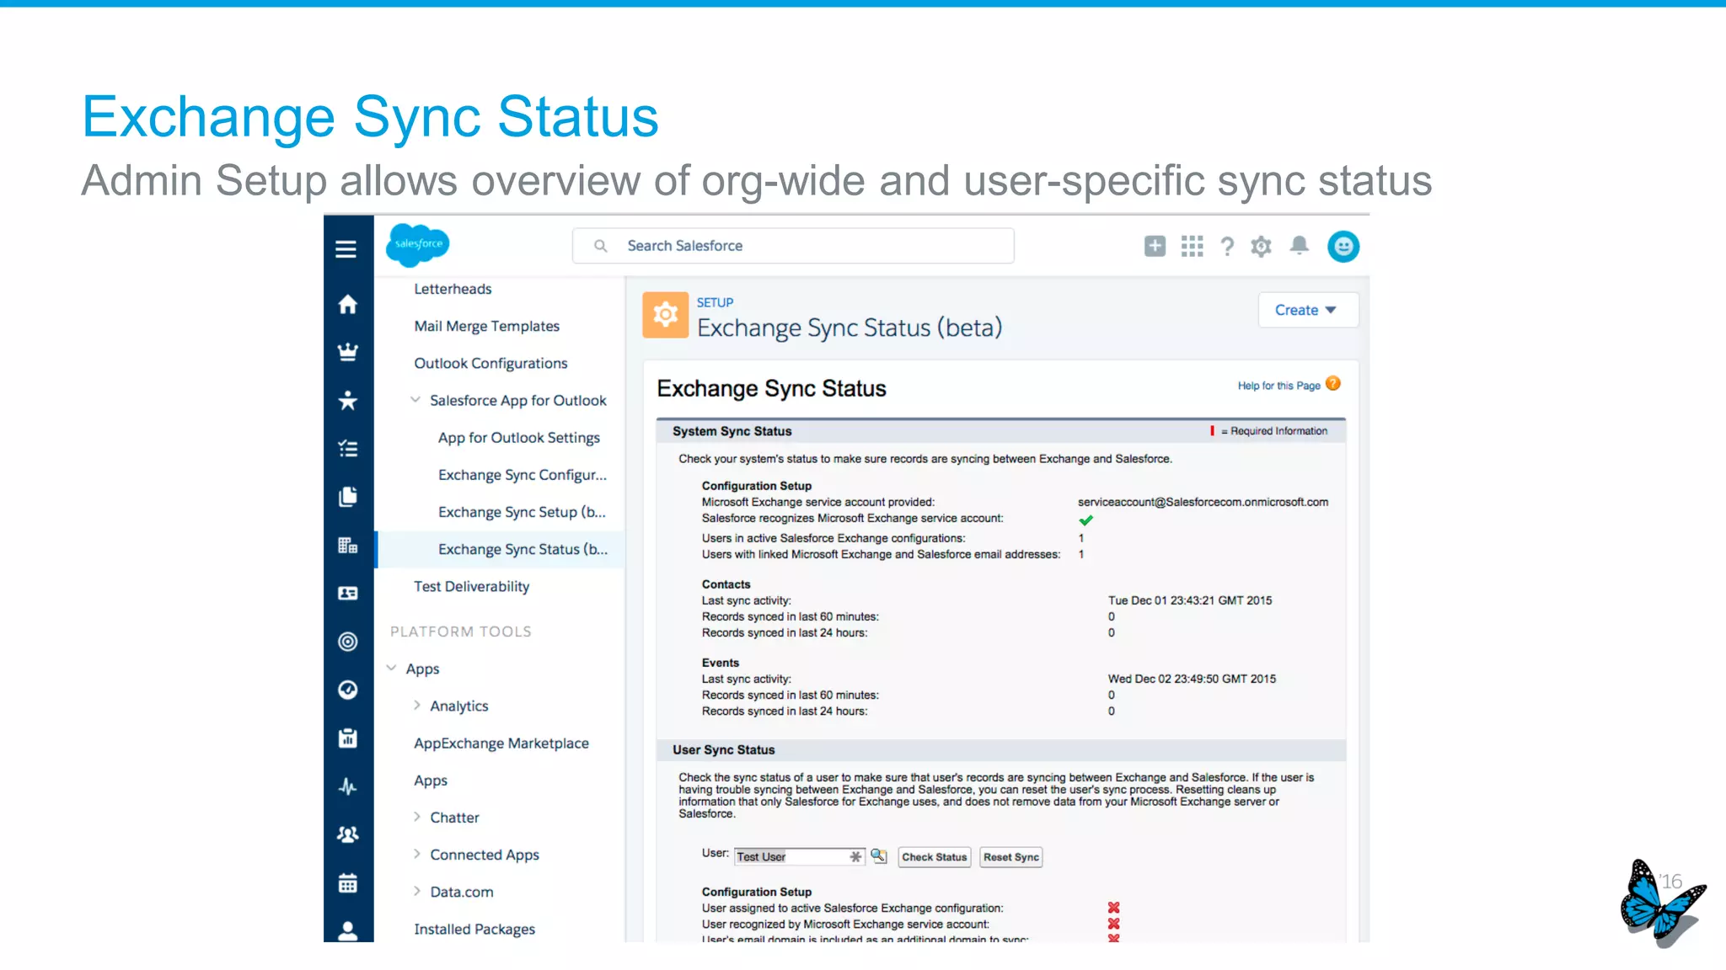1726x970 pixels.
Task: Open Help for this Page link
Action: pos(1278,386)
